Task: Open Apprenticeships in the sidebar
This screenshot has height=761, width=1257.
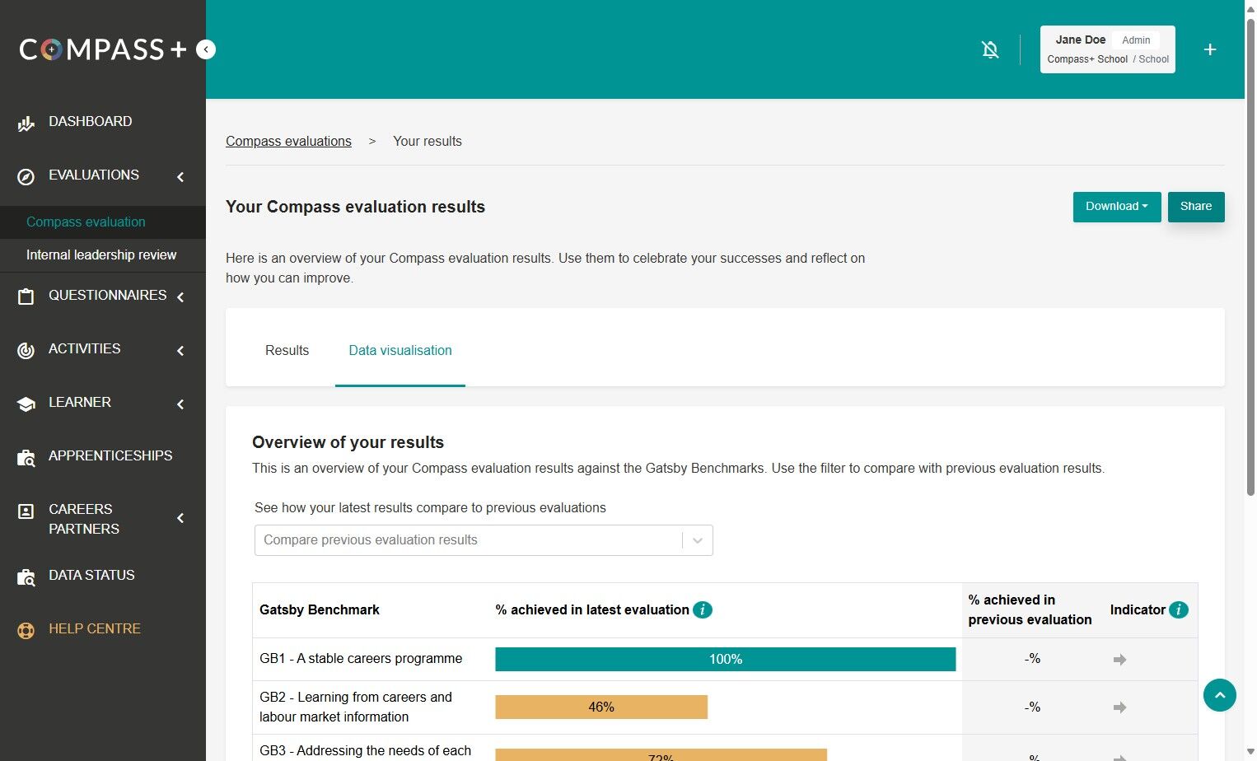Action: tap(110, 455)
